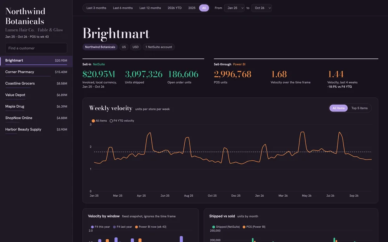Open Coastline Grocers customer
The width and height of the screenshot is (388, 242).
point(36,84)
